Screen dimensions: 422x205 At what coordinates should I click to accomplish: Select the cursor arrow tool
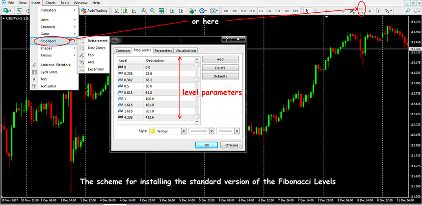click(x=307, y=11)
